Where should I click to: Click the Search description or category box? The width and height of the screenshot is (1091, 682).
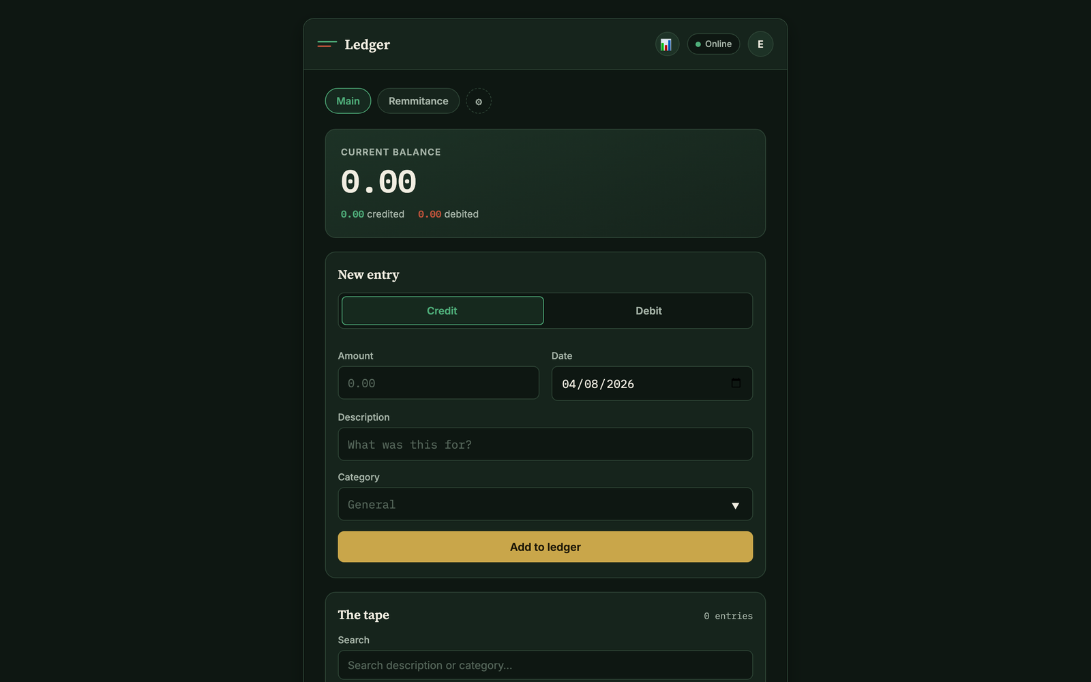pos(545,665)
